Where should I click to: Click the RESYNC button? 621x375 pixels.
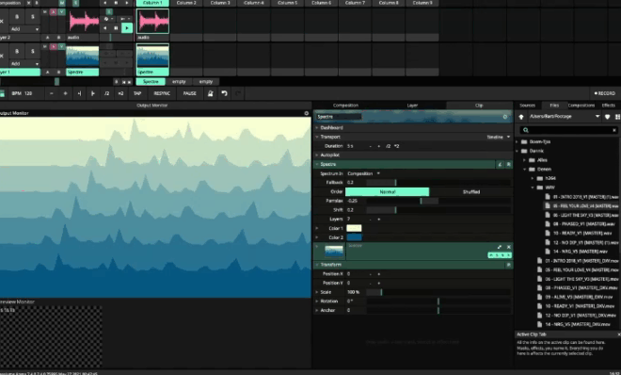[x=162, y=93]
